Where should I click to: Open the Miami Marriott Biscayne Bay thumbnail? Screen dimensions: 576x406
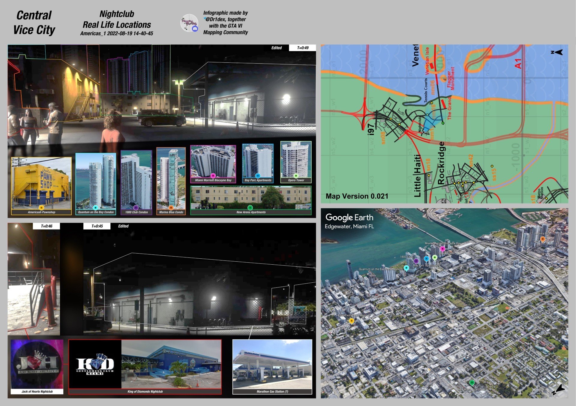[213, 164]
